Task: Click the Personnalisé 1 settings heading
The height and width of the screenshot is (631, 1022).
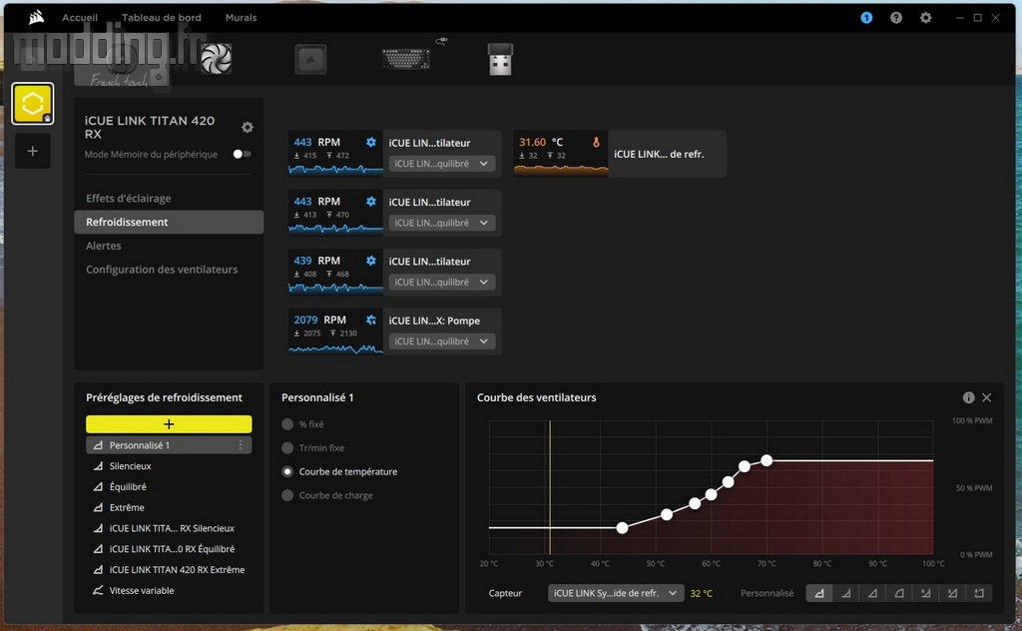Action: click(x=317, y=397)
